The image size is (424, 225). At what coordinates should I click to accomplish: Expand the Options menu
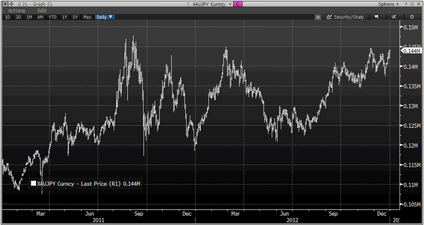coord(388,4)
